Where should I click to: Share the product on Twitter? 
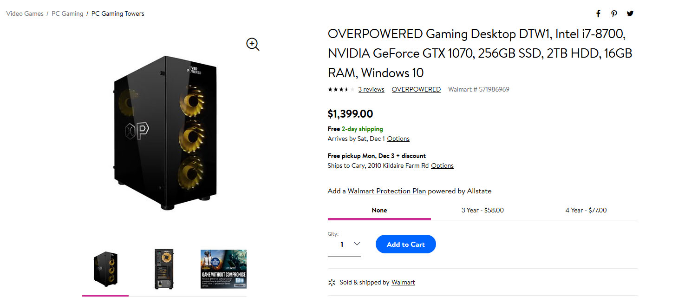[630, 13]
